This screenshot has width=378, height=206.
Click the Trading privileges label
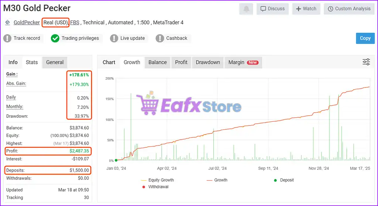click(x=80, y=38)
